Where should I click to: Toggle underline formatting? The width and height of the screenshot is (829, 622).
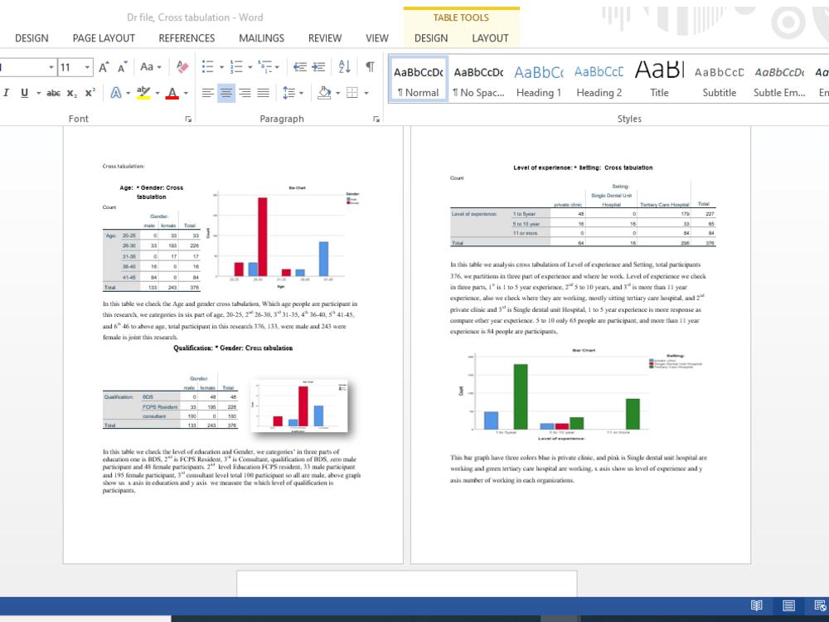point(24,93)
